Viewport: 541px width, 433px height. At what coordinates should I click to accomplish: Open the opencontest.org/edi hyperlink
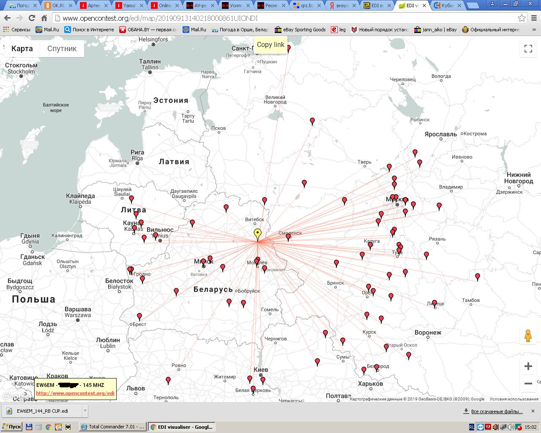click(x=75, y=393)
